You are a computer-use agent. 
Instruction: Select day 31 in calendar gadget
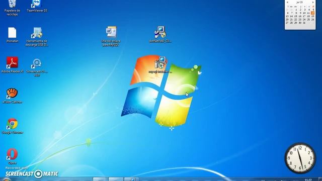[x=304, y=23]
